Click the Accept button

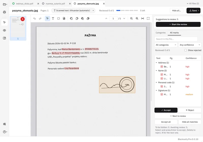point(166,110)
